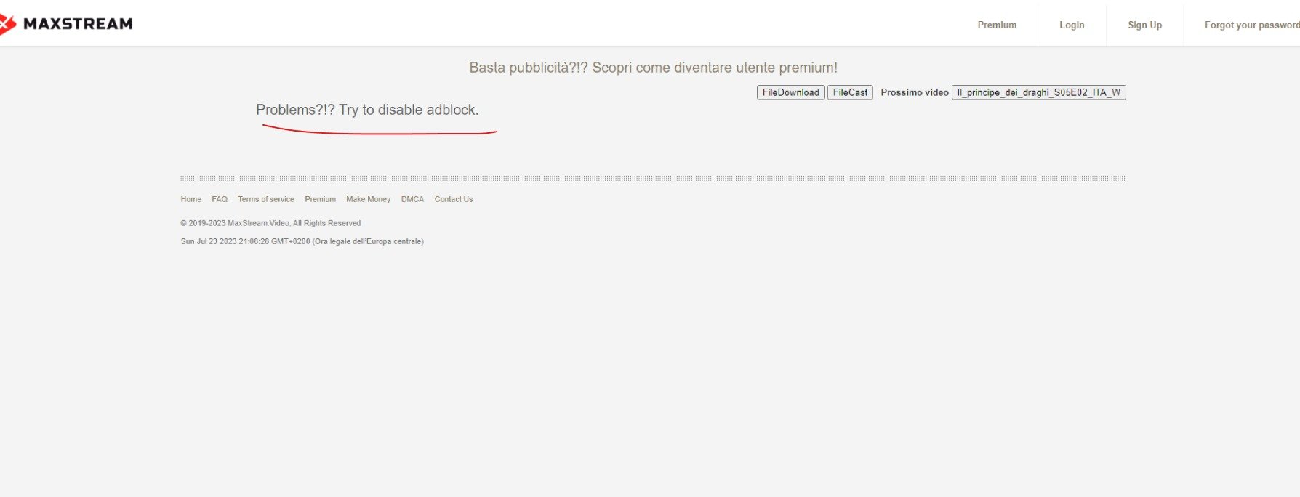Click 'Problems?!? Try to disable adblock' message
The height and width of the screenshot is (497, 1300).
[x=367, y=110]
